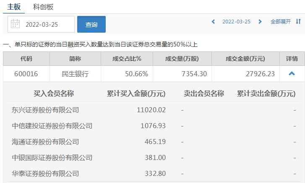Image resolution: width=305 pixels, height=183 pixels.
Task: Click buy amount 332.80
Action: tap(155, 173)
